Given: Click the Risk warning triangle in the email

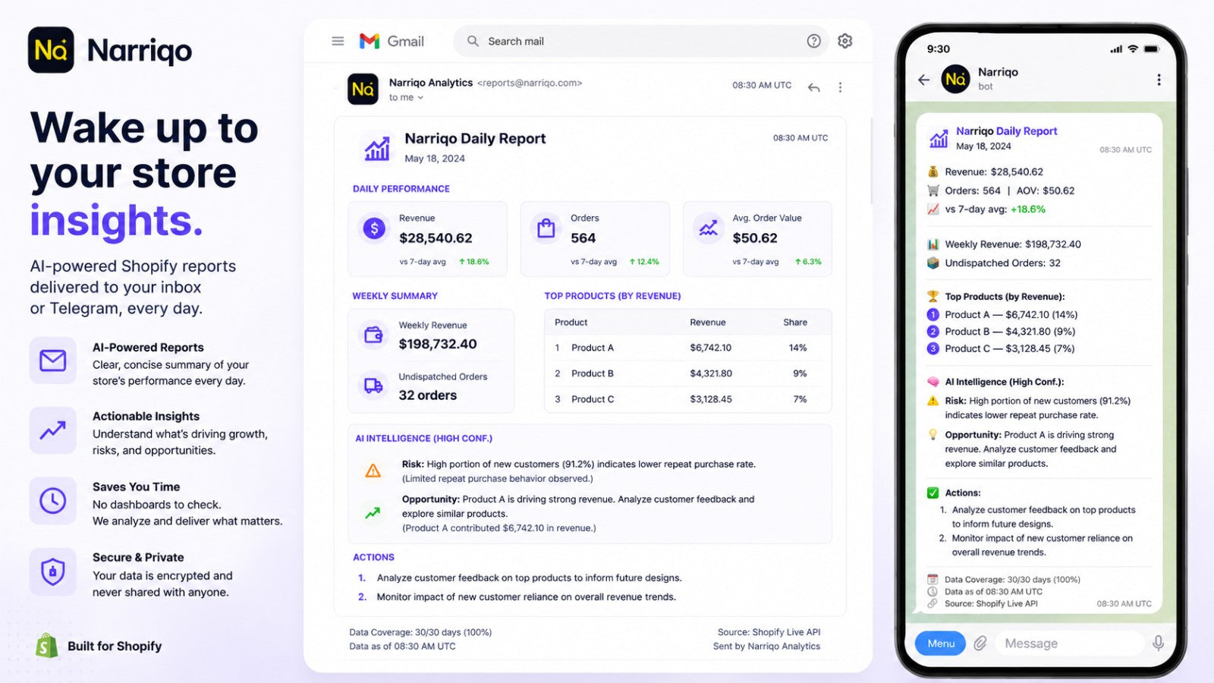Looking at the screenshot, I should [373, 471].
